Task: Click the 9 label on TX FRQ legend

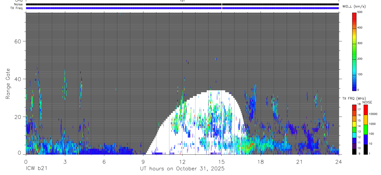Action: point(359,153)
